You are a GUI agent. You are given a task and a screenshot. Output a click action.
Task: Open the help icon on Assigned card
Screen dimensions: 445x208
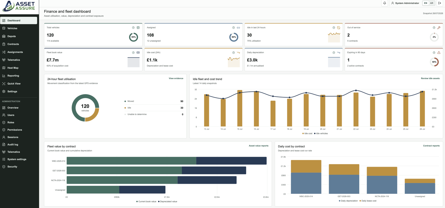233,27
